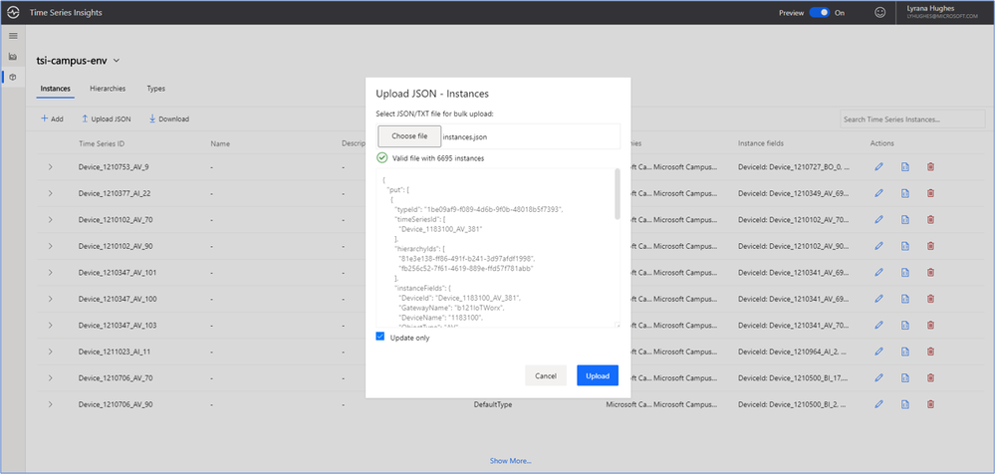Open the tsi-campus-env environment dropdown

[117, 61]
